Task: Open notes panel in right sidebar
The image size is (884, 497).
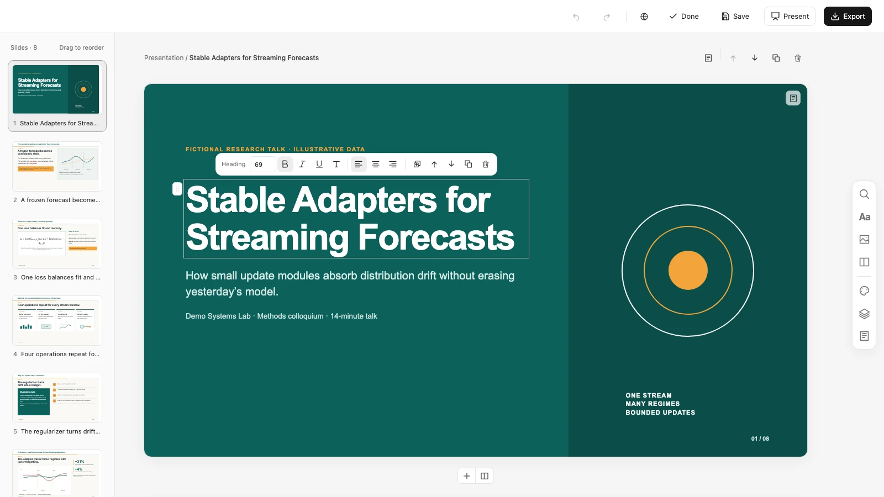Action: [x=865, y=336]
